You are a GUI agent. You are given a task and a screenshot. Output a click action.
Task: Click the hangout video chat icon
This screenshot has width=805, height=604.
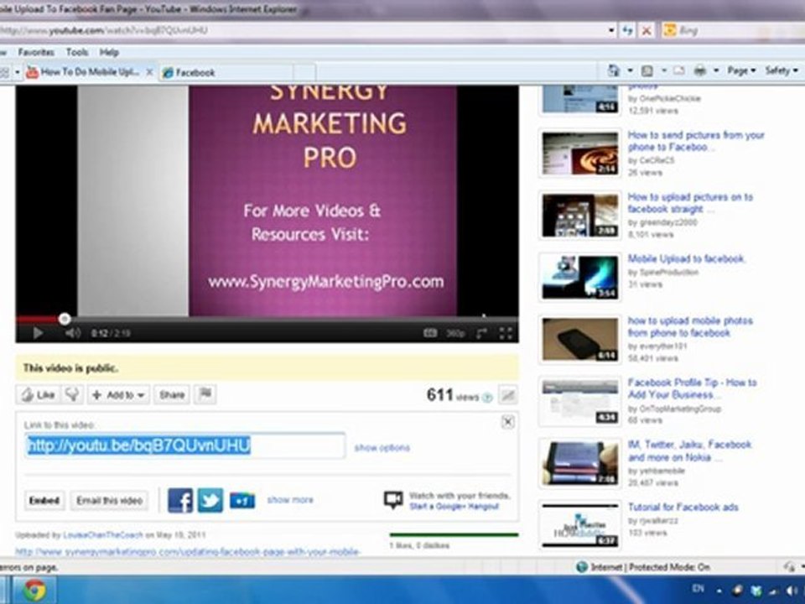pos(393,500)
